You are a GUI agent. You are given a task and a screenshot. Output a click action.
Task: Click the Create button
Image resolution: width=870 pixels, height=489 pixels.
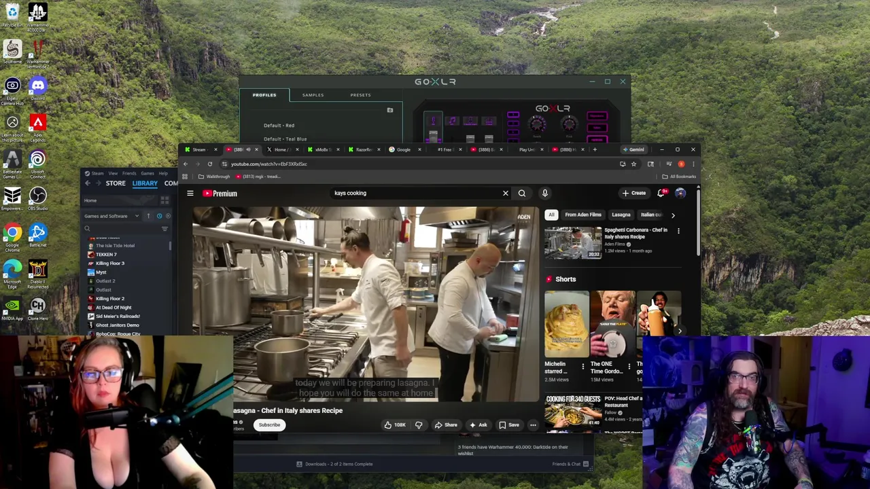point(633,194)
